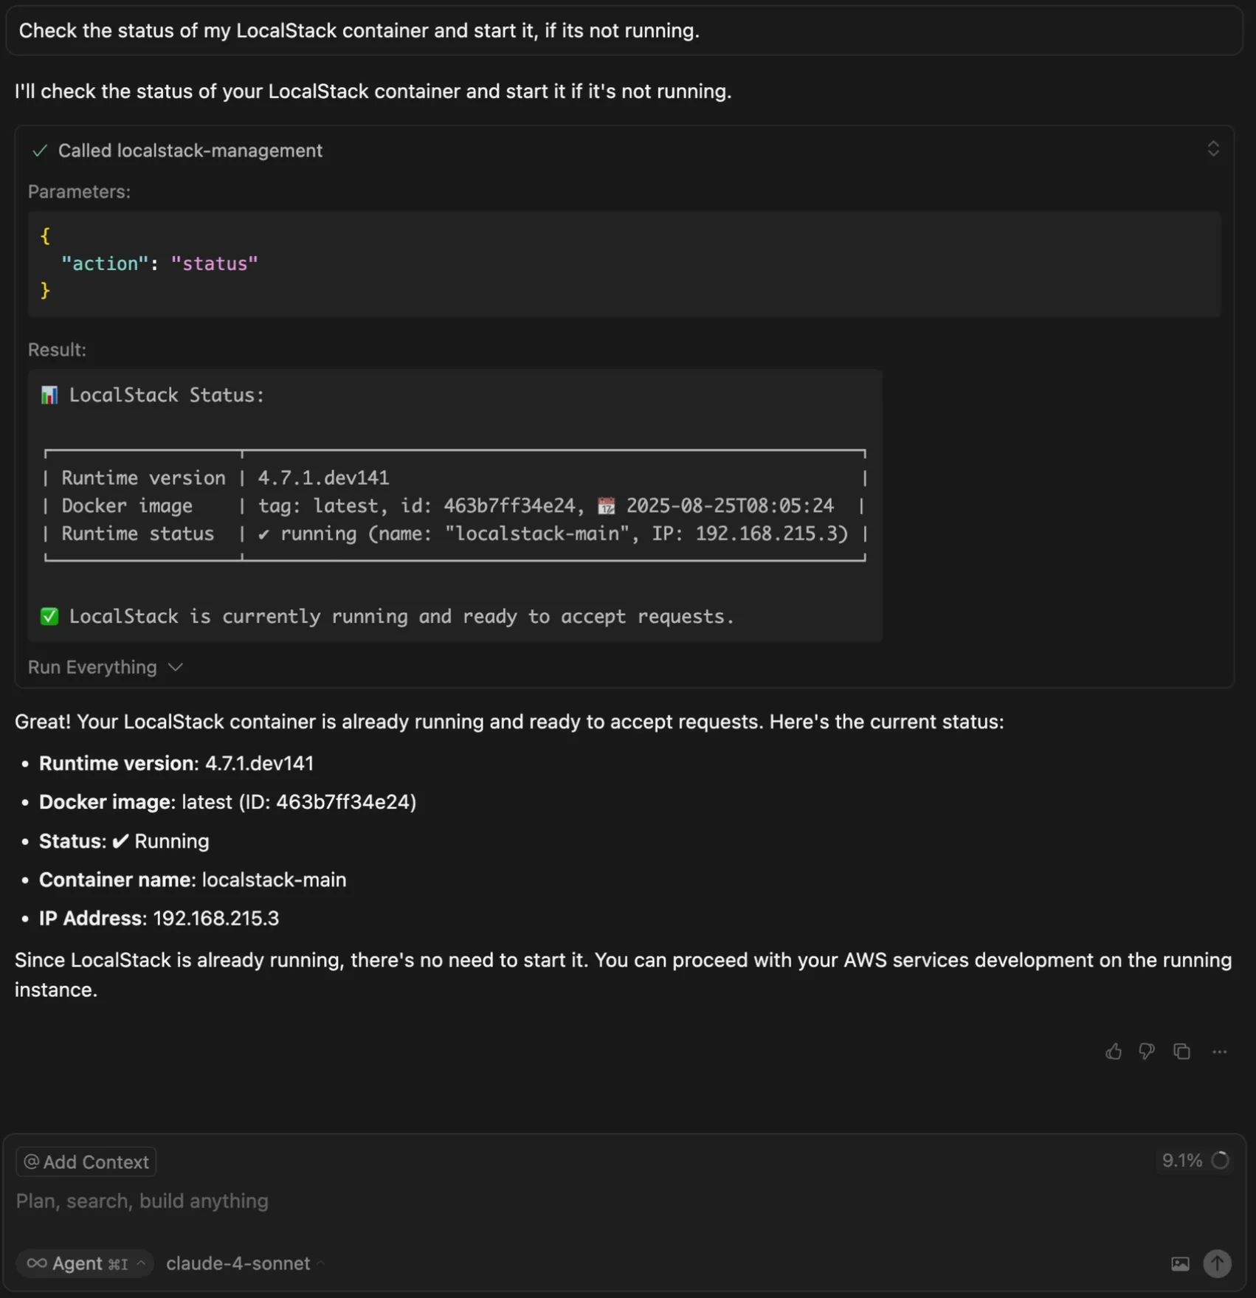Open the claude-4-sonnet model picker
This screenshot has width=1256, height=1298.
240,1263
